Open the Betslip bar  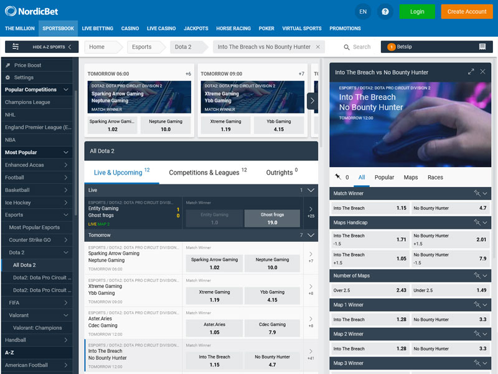[x=437, y=47]
